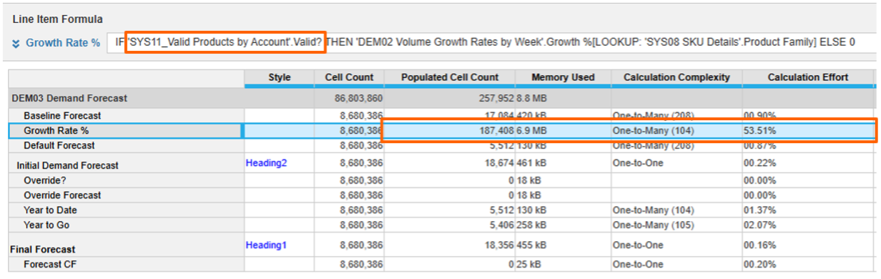
Task: Click the 258 kB memory used cell
Action: (563, 225)
